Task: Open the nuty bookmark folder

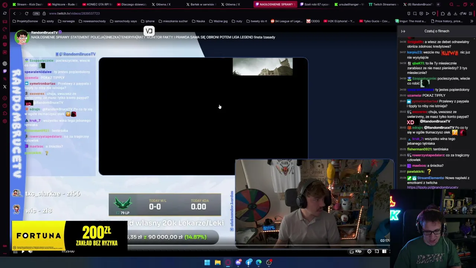Action: pos(237,21)
